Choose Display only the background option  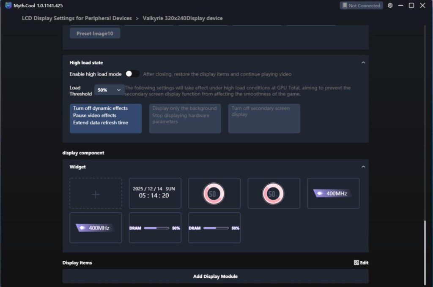[x=185, y=119]
